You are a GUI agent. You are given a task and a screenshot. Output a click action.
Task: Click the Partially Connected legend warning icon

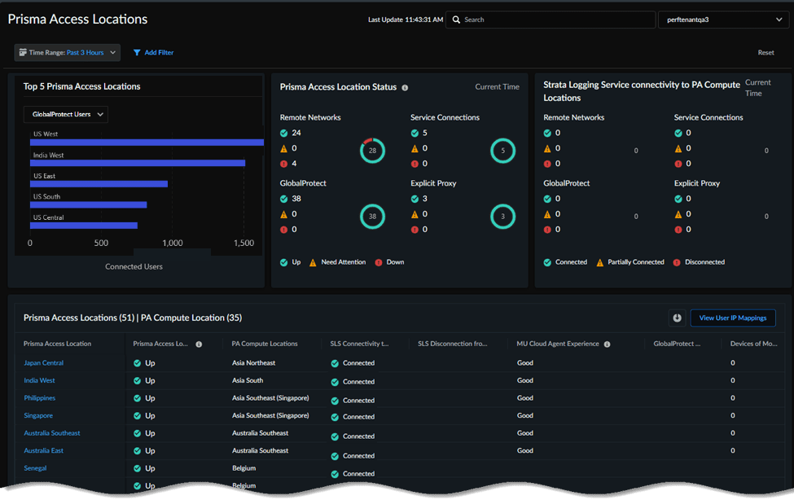pyautogui.click(x=599, y=262)
